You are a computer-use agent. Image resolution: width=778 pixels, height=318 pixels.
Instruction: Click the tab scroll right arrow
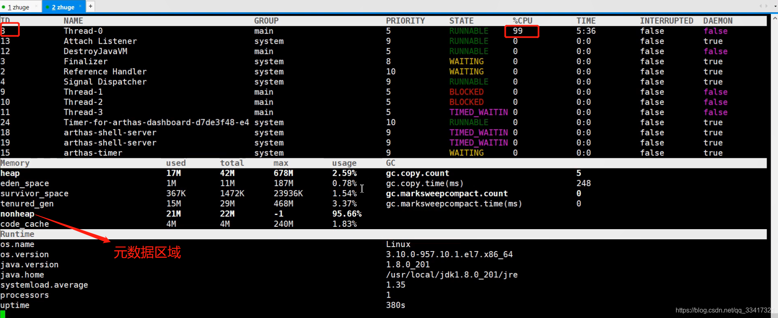coord(767,6)
